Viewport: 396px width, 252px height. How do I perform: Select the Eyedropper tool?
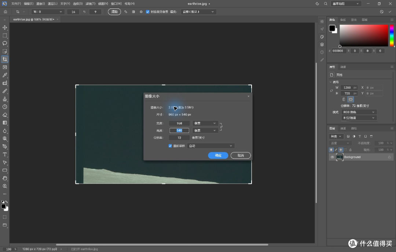pos(5,75)
